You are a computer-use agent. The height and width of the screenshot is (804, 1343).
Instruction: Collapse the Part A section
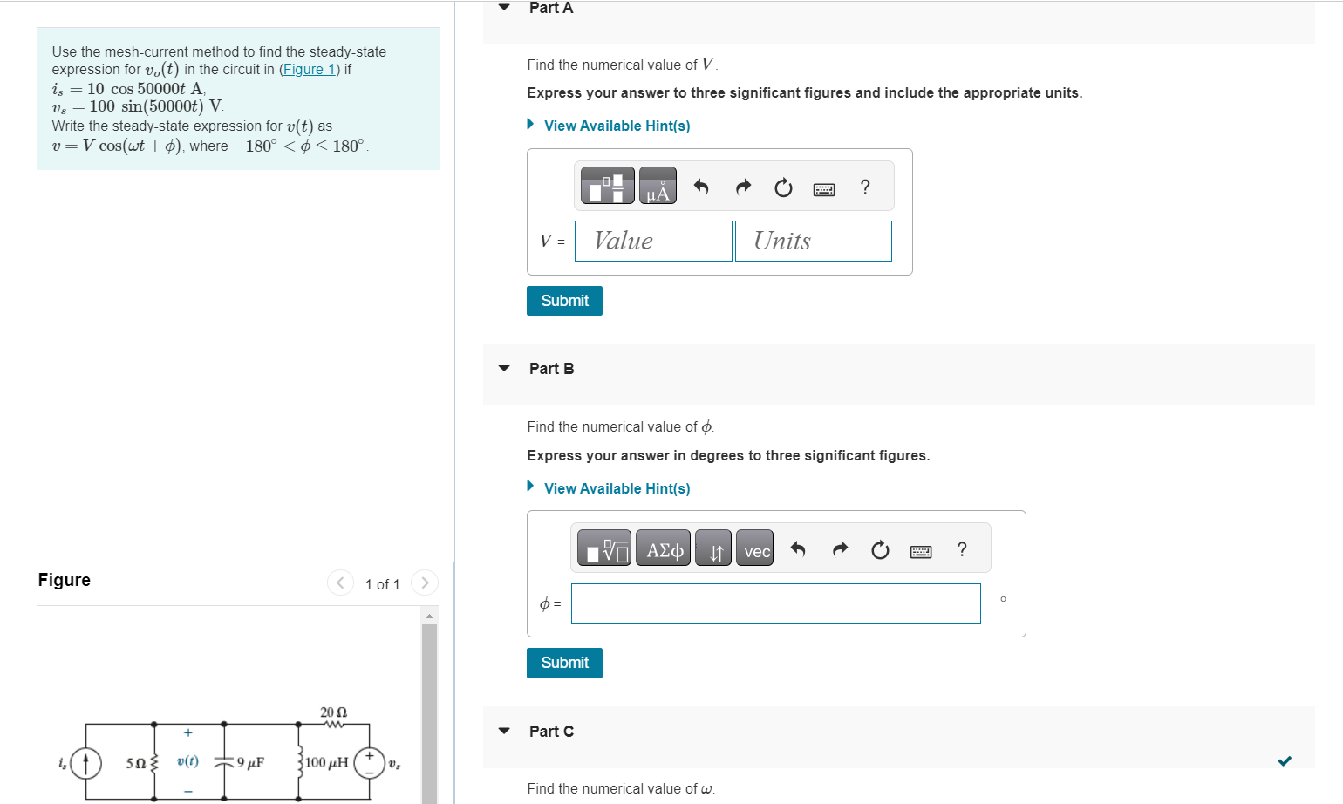coord(504,7)
